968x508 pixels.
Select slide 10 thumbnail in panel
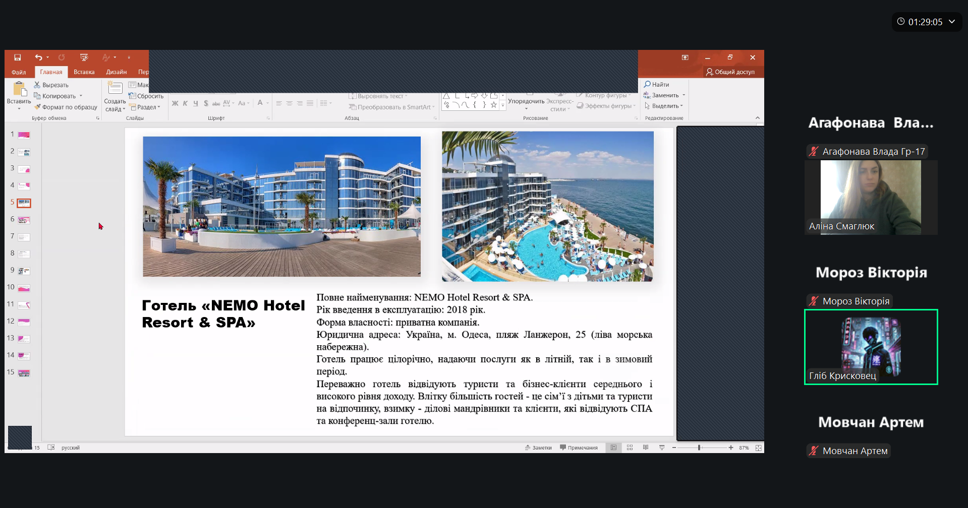point(24,288)
